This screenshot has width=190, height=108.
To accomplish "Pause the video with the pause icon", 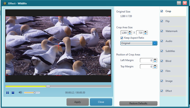I will (x=7, y=93).
